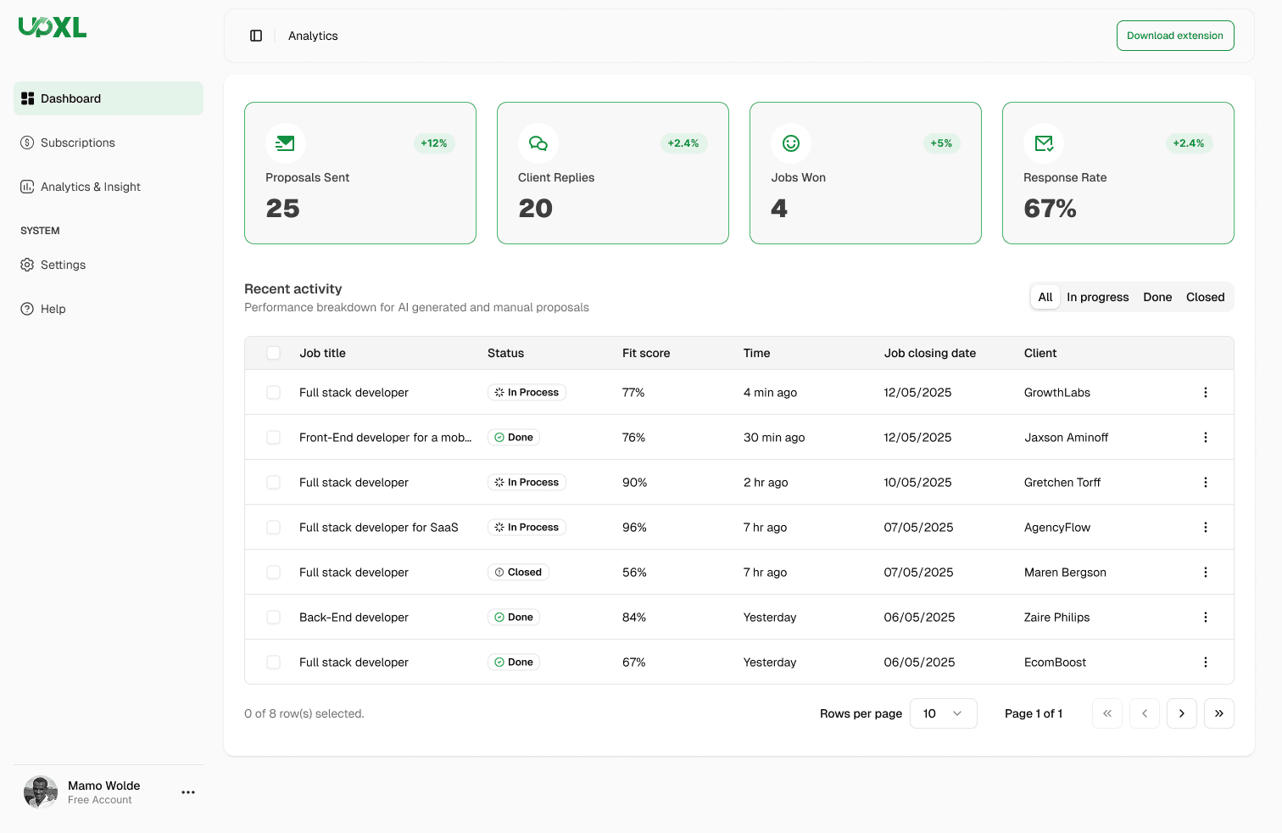Click the Proposals Sent envelope icon
1282x833 pixels.
click(x=286, y=143)
